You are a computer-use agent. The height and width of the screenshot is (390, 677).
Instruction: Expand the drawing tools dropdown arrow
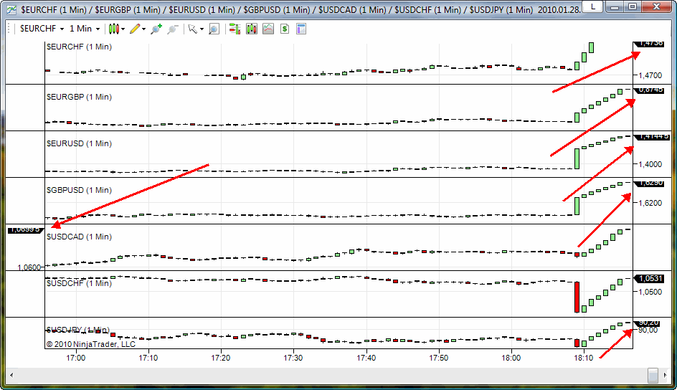tap(143, 29)
